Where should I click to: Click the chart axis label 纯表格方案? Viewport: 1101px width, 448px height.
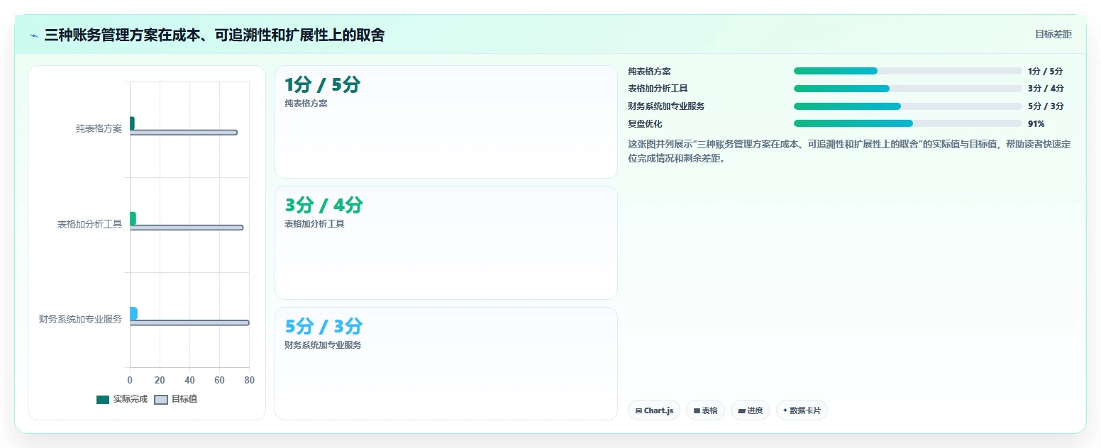tap(99, 129)
